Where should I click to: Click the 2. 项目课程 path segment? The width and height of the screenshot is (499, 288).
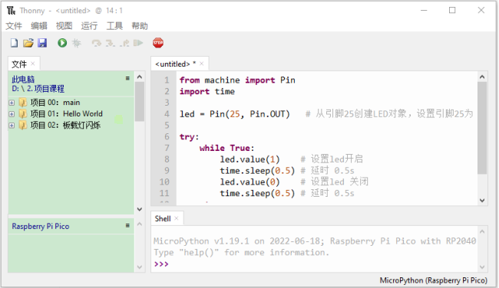[x=45, y=89]
